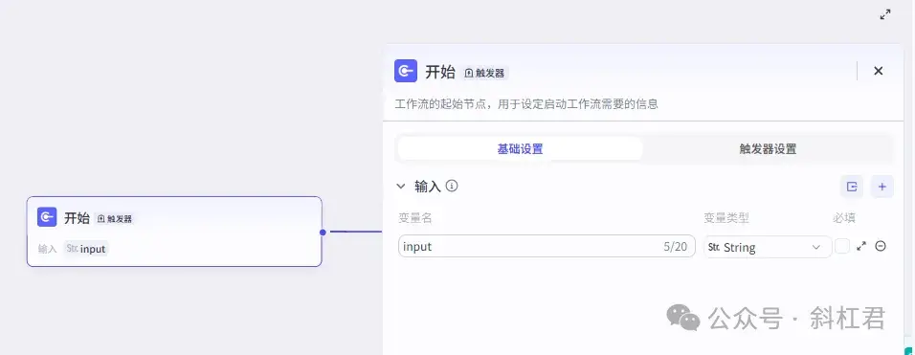
Task: Switch to the 触发器设置 tab
Action: pos(768,148)
